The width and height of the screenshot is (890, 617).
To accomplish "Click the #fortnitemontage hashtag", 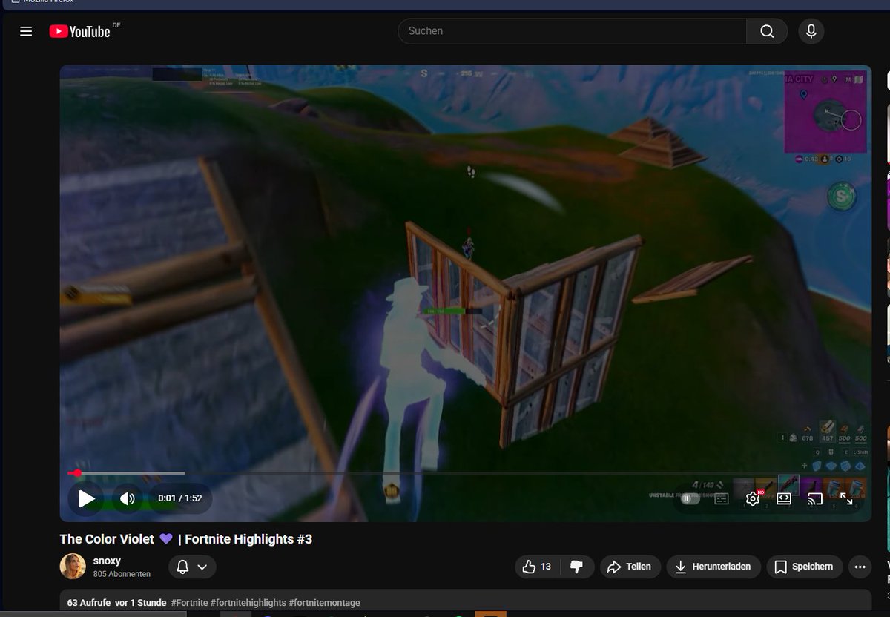I will (x=324, y=603).
